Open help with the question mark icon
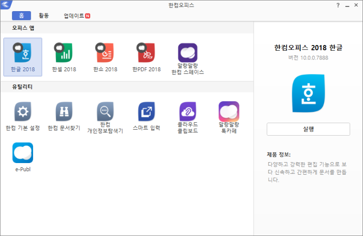Image resolution: width=363 pixels, height=236 pixels. [x=338, y=5]
